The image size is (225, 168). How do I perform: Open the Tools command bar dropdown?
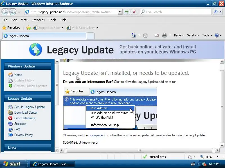point(207,35)
